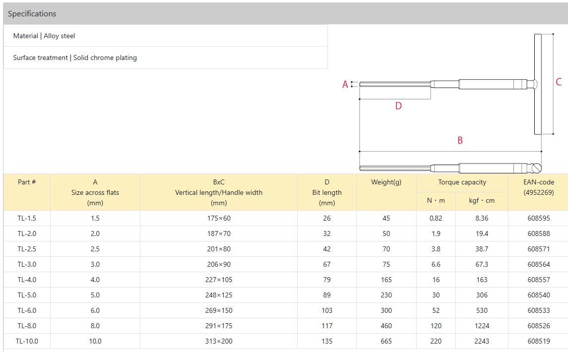This screenshot has width=568, height=352.
Task: Click the red B dimension label
Action: coord(460,141)
